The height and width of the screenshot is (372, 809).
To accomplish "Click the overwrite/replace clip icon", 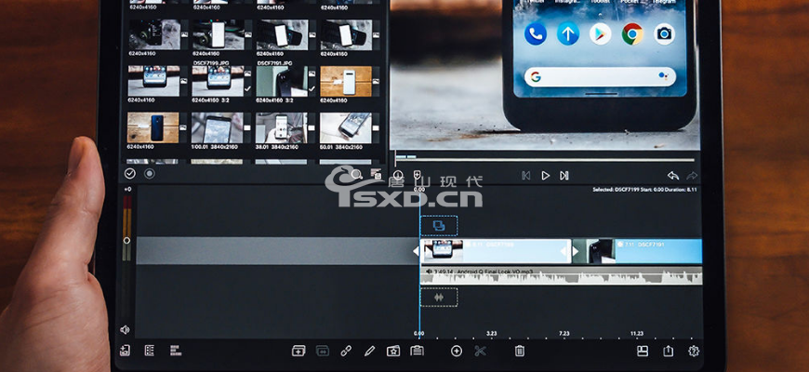I will 322,351.
